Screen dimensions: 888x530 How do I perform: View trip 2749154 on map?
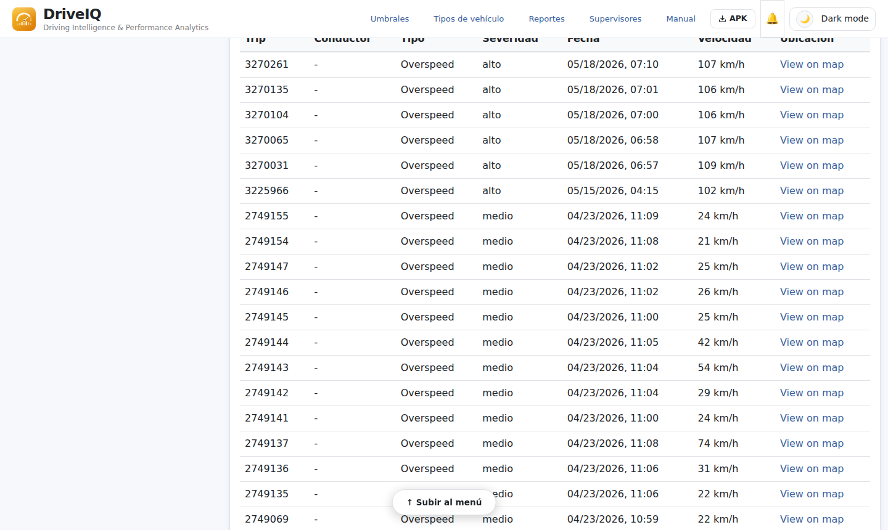coord(812,242)
